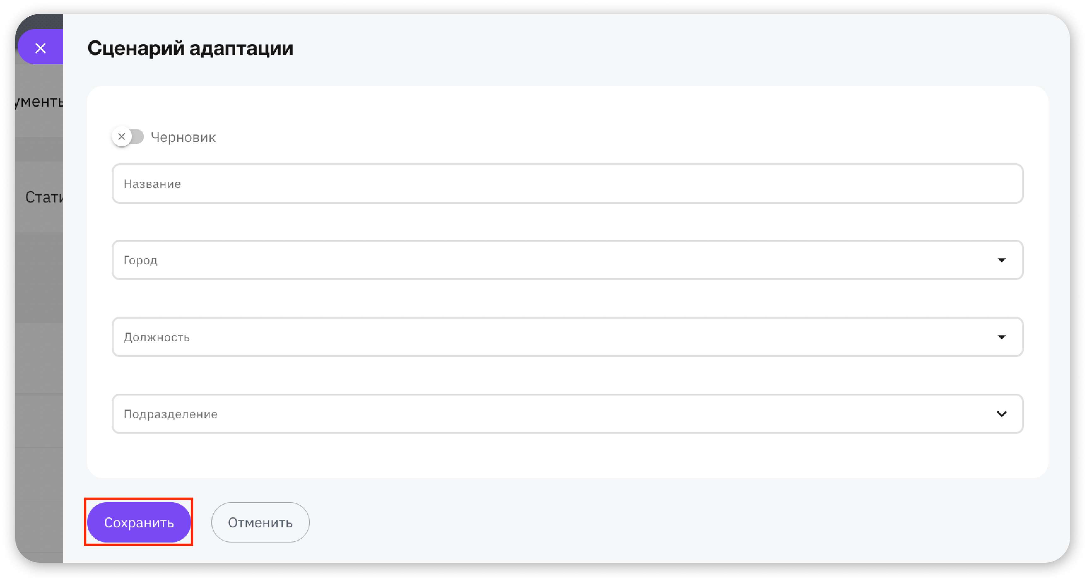
Task: Click the X knob on the draft toggle
Action: (x=122, y=137)
